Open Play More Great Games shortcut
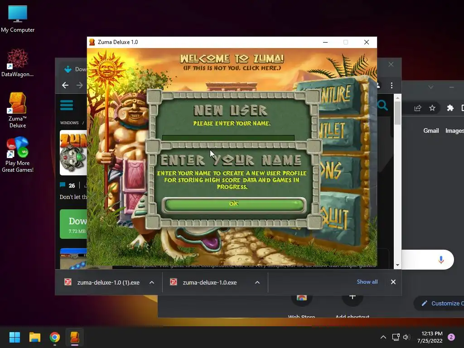The height and width of the screenshot is (348, 464). click(18, 155)
